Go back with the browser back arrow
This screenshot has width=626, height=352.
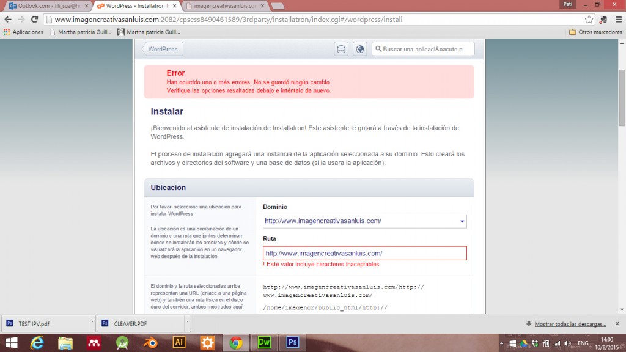[x=7, y=19]
